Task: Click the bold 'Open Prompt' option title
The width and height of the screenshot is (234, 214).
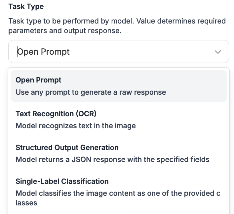Action: 38,80
